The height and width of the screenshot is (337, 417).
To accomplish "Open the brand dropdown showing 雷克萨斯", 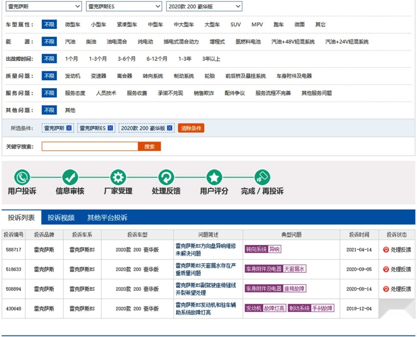I will point(44,6).
